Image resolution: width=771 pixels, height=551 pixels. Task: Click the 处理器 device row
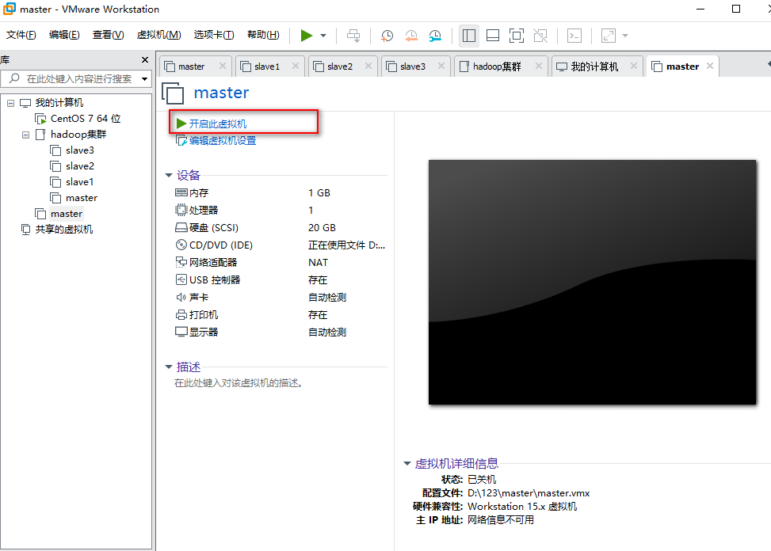point(281,210)
